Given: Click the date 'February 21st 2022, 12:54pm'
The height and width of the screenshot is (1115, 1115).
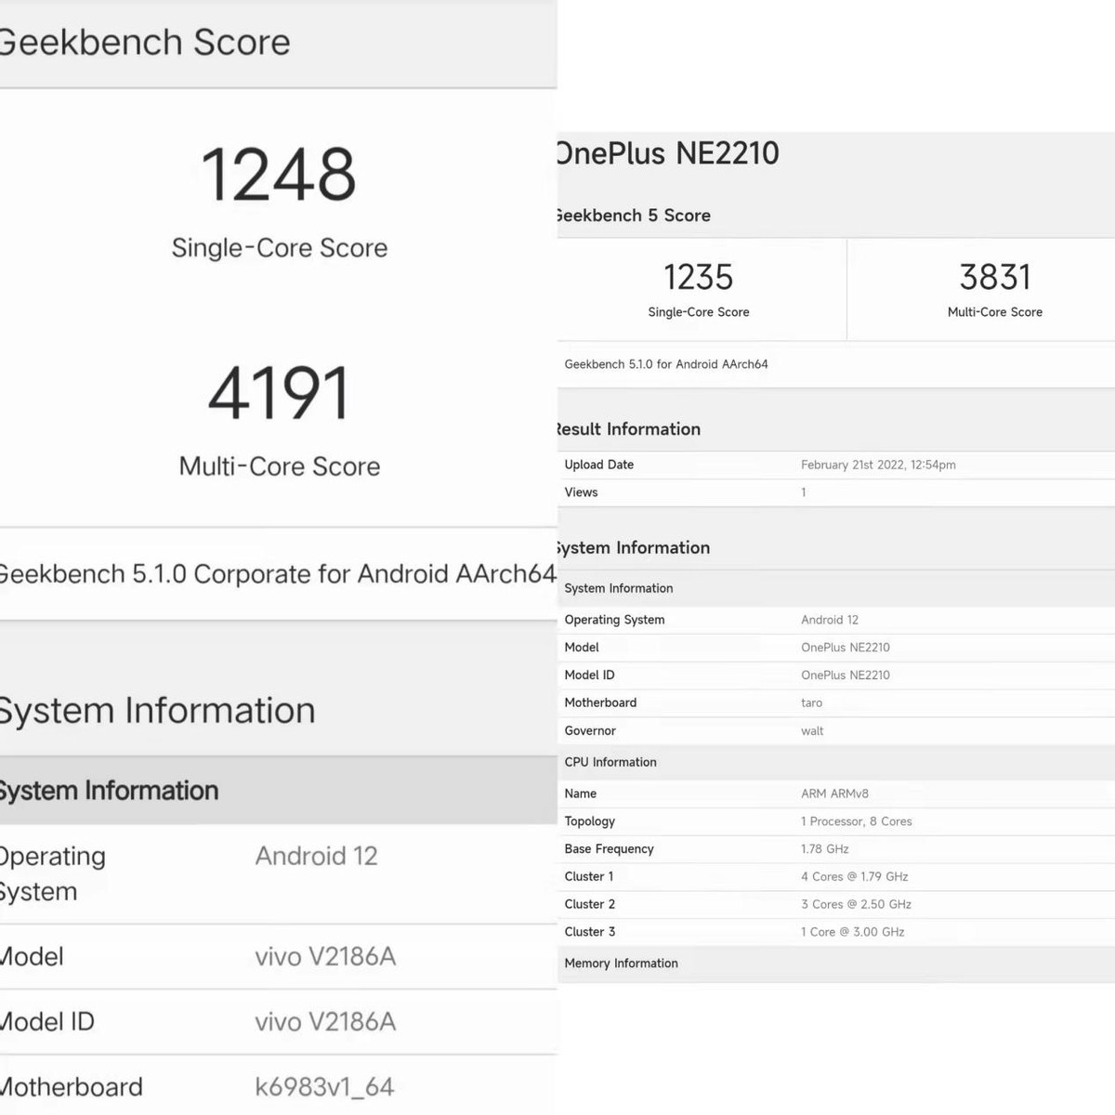Looking at the screenshot, I should click(878, 465).
